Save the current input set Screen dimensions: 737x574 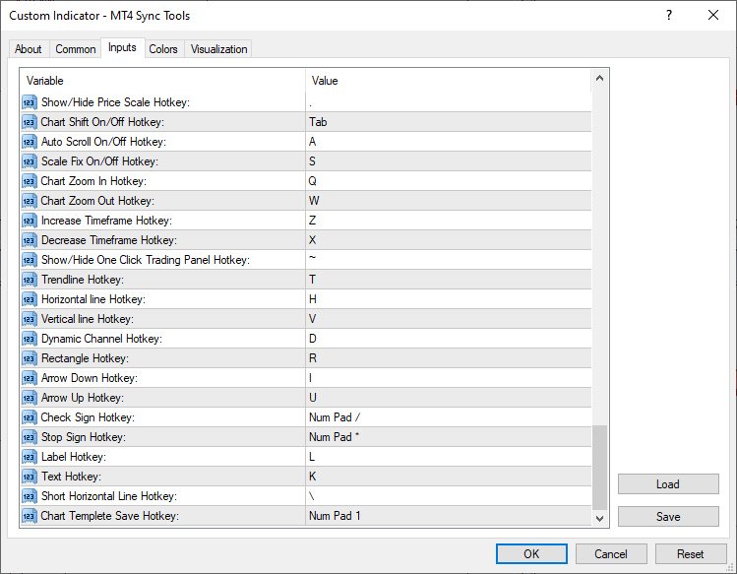(668, 517)
